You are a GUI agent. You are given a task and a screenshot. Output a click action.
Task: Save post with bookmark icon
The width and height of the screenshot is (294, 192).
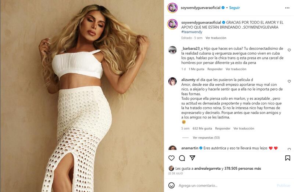288,158
